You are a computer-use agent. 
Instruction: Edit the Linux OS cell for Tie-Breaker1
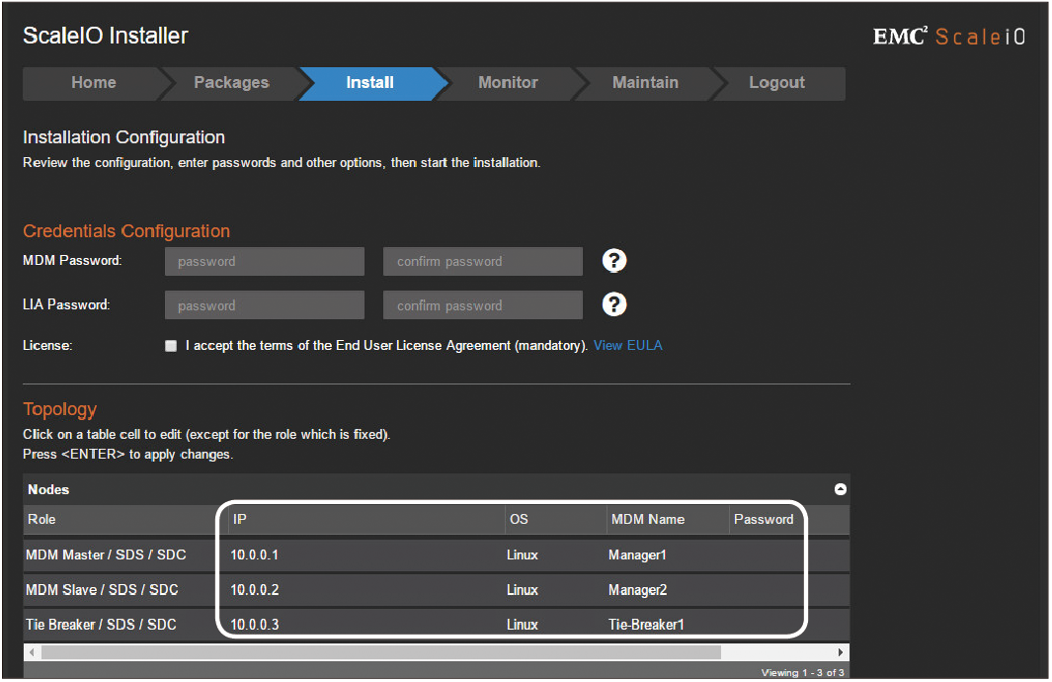pos(555,625)
